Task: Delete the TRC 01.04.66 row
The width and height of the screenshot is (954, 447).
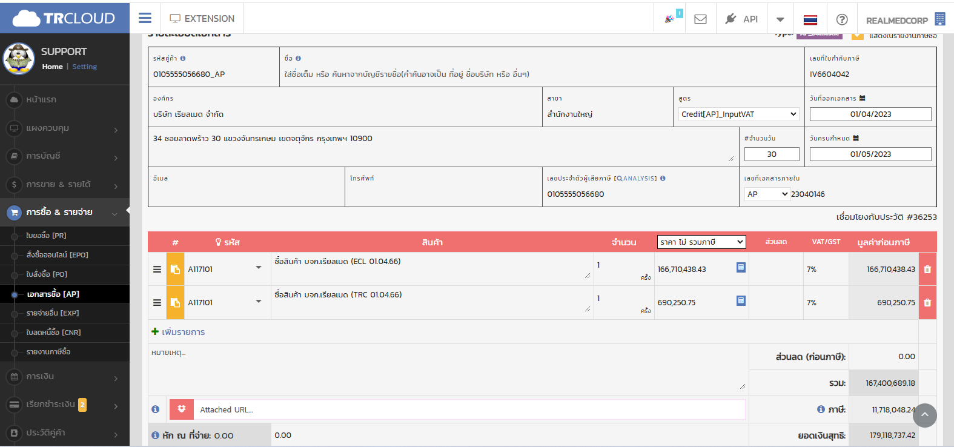Action: coord(927,302)
